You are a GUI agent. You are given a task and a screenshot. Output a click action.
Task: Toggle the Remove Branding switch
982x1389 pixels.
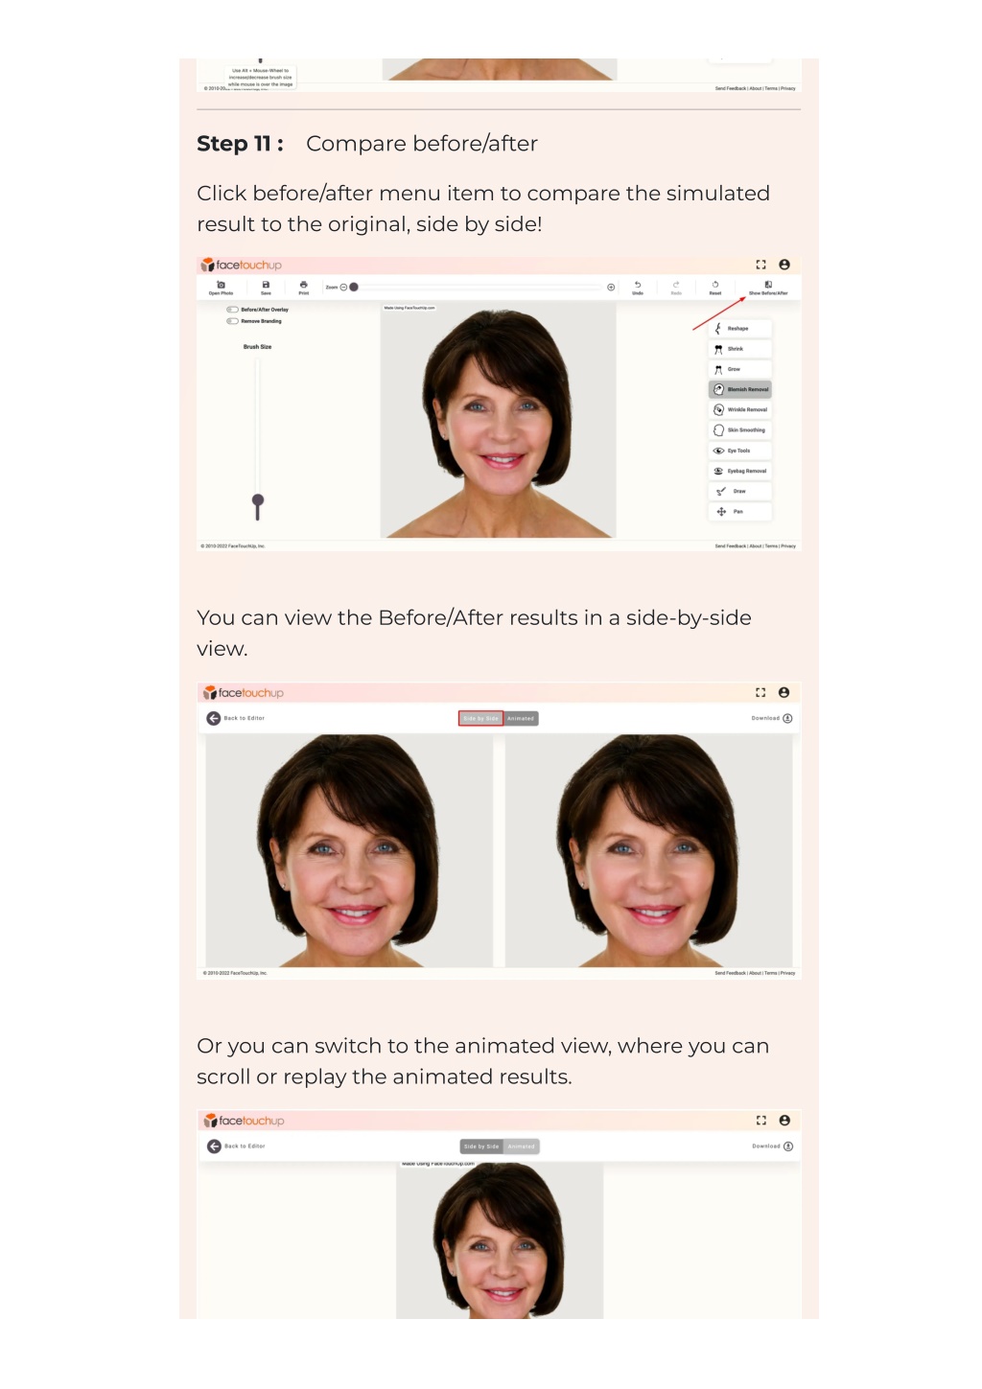[232, 321]
